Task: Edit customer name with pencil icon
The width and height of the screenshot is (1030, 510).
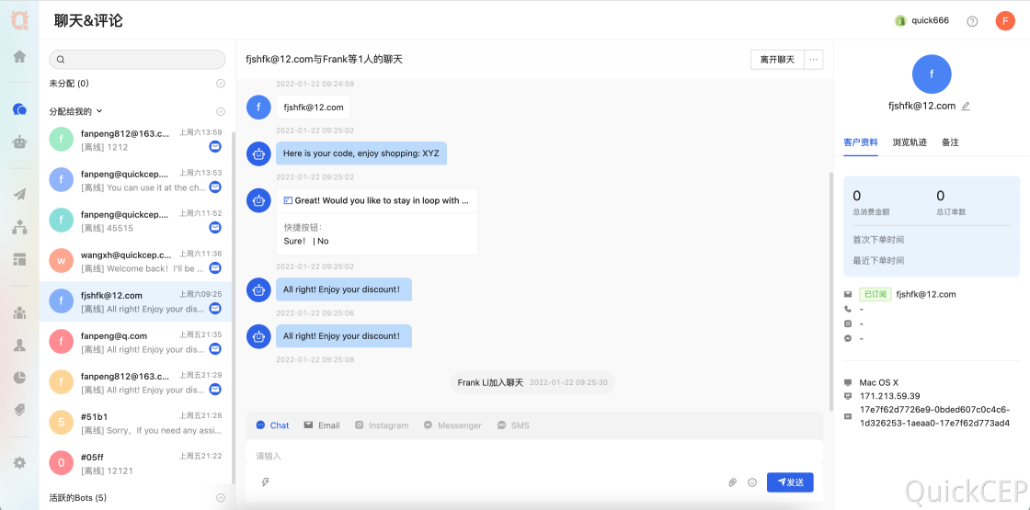Action: [x=966, y=106]
